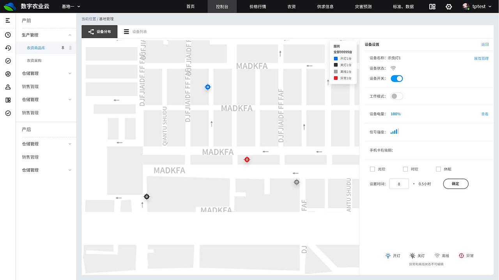
Task: Open 供求信息 in top navigation
Action: [325, 7]
